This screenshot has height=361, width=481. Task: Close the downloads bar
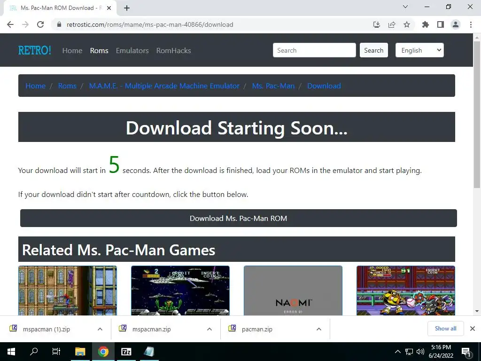(x=473, y=329)
